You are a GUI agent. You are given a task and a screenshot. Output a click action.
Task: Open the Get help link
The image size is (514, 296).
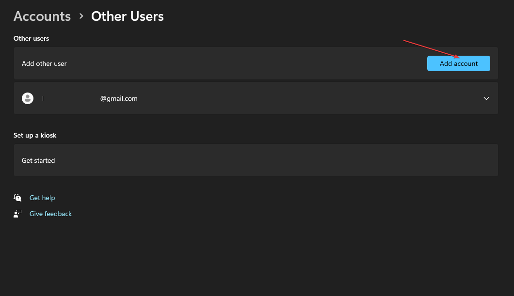click(42, 198)
